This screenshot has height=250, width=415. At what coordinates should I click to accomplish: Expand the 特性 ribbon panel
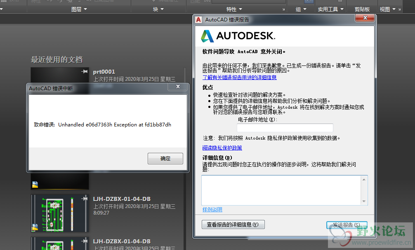234,9
